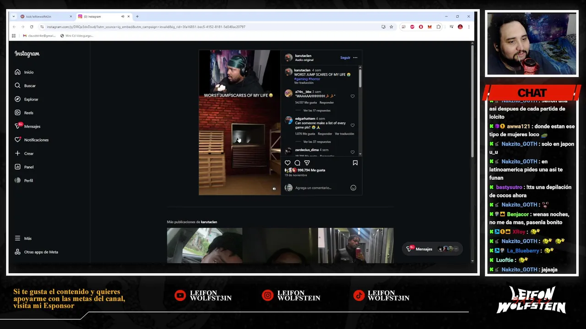Like edgarhattem's comment
Viewport: 586px width, 329px height.
[x=353, y=125]
